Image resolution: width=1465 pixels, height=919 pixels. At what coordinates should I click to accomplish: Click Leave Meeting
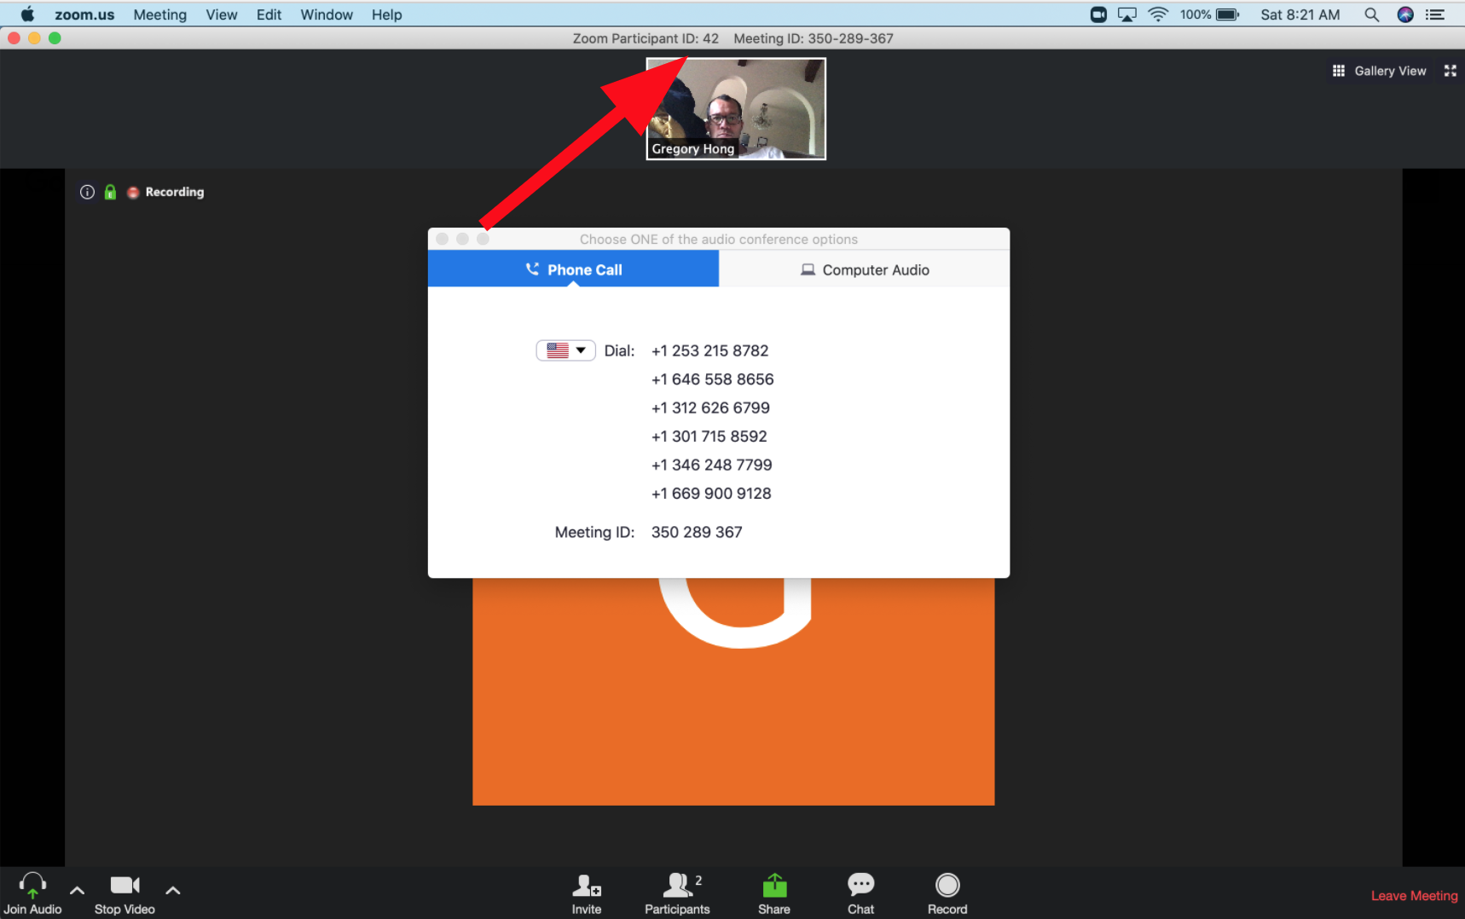click(1414, 895)
